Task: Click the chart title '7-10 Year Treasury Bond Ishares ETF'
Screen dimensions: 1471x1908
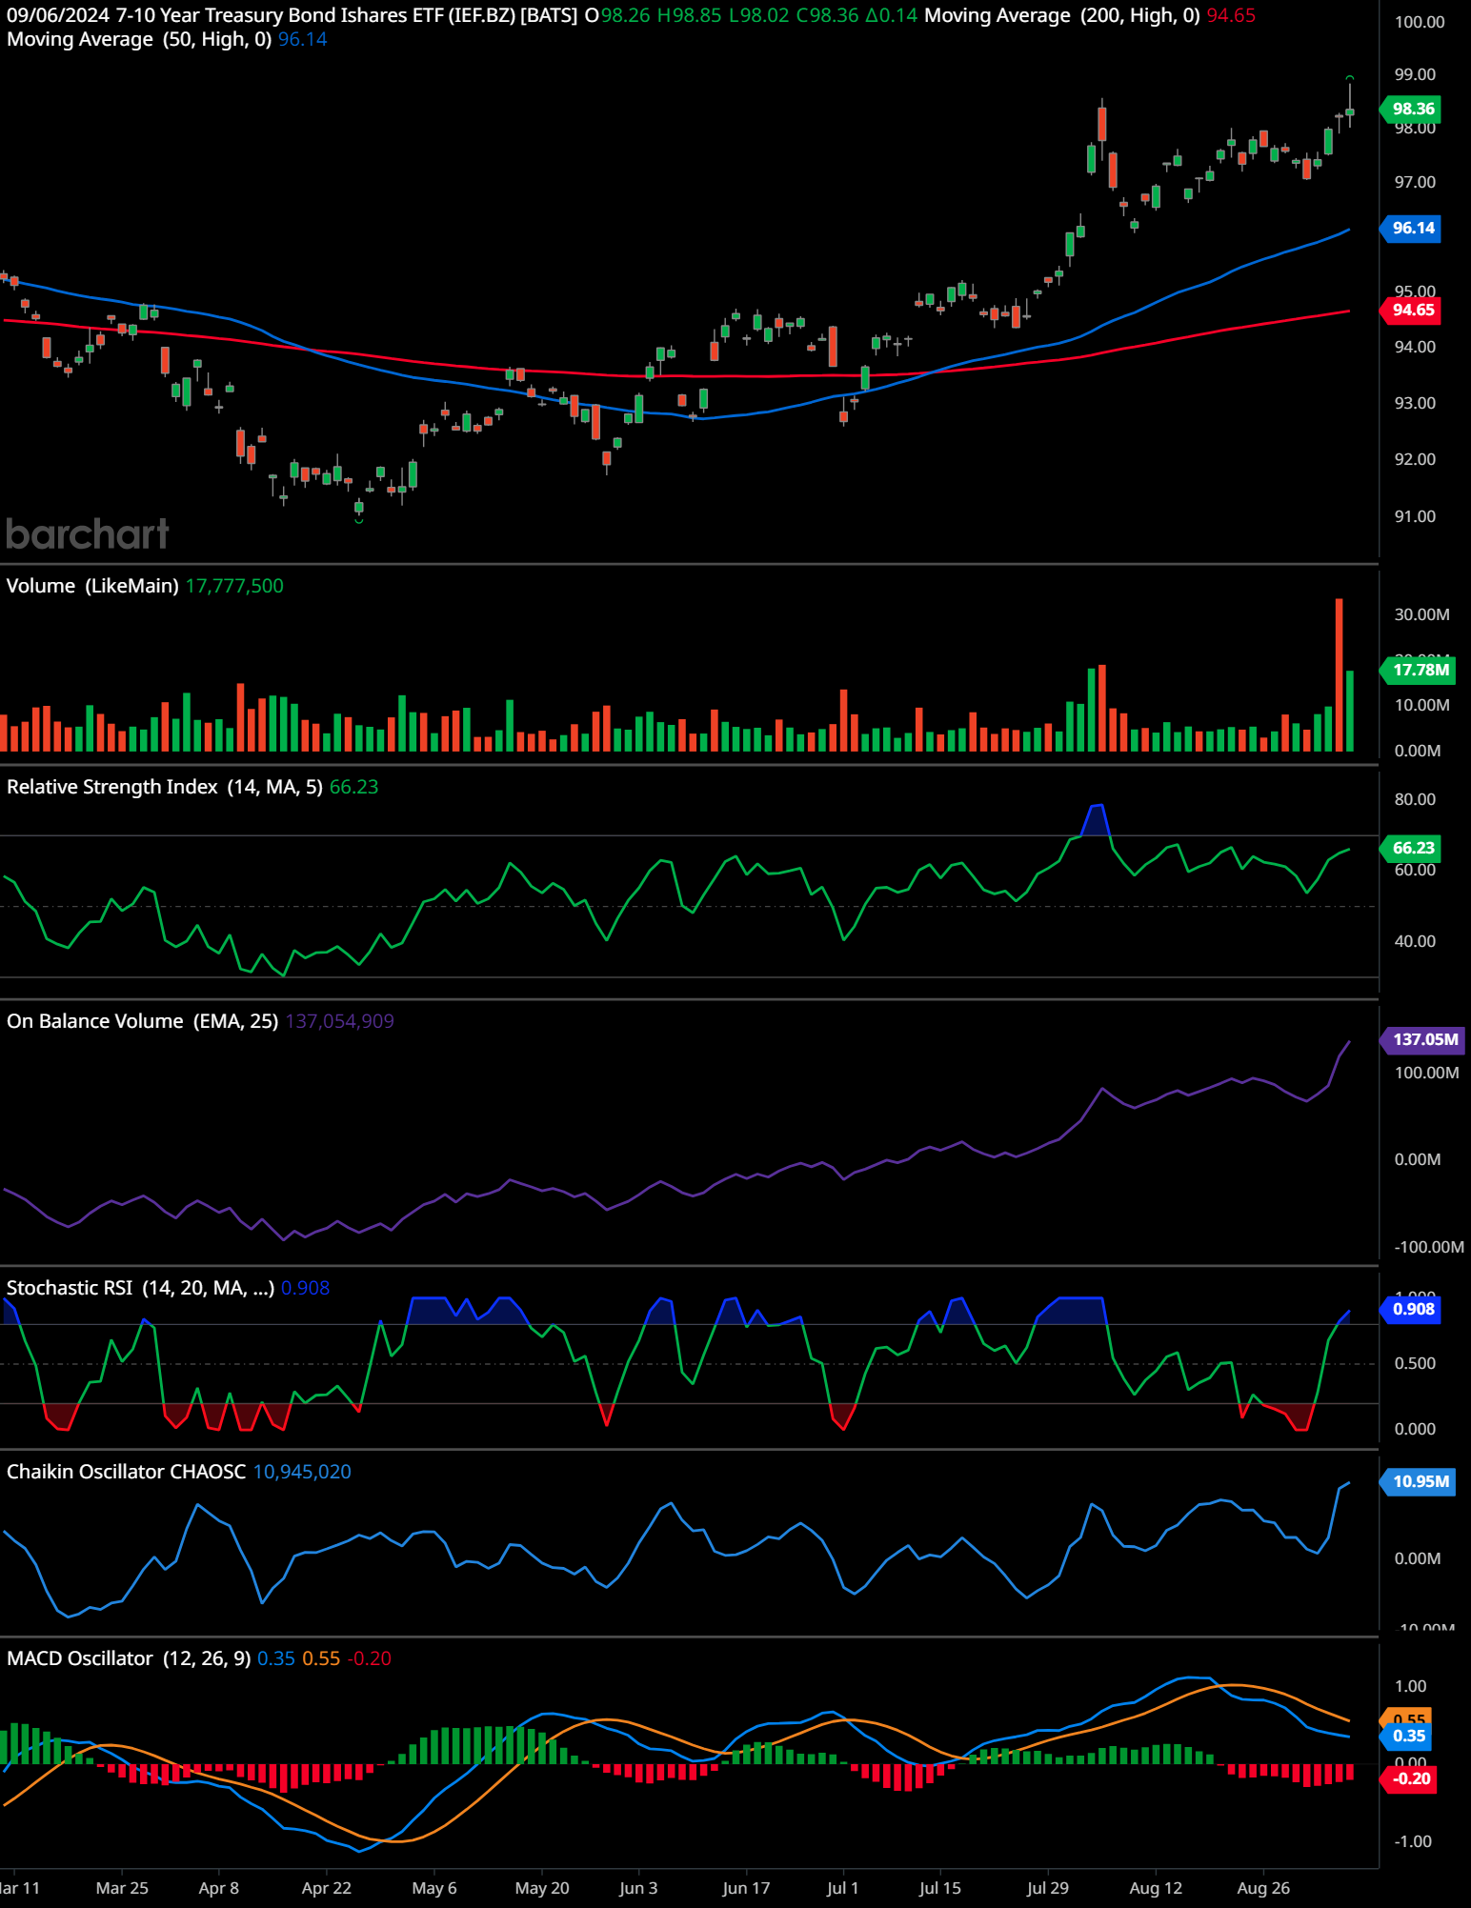Action: [x=279, y=16]
